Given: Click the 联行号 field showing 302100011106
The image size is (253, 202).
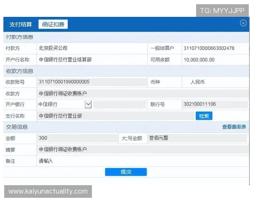Looking at the screenshot, I should 215,104.
